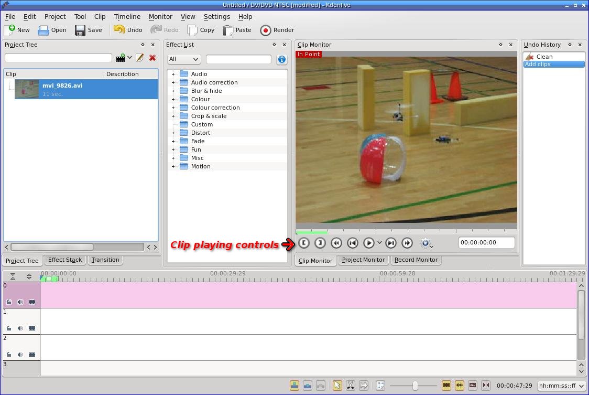Viewport: 589px width, 395px height.
Task: Open the All effects filter dropdown
Action: click(x=183, y=59)
